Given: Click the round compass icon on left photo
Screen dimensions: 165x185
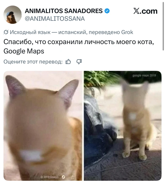Looking at the screenshot, I should point(63,177).
